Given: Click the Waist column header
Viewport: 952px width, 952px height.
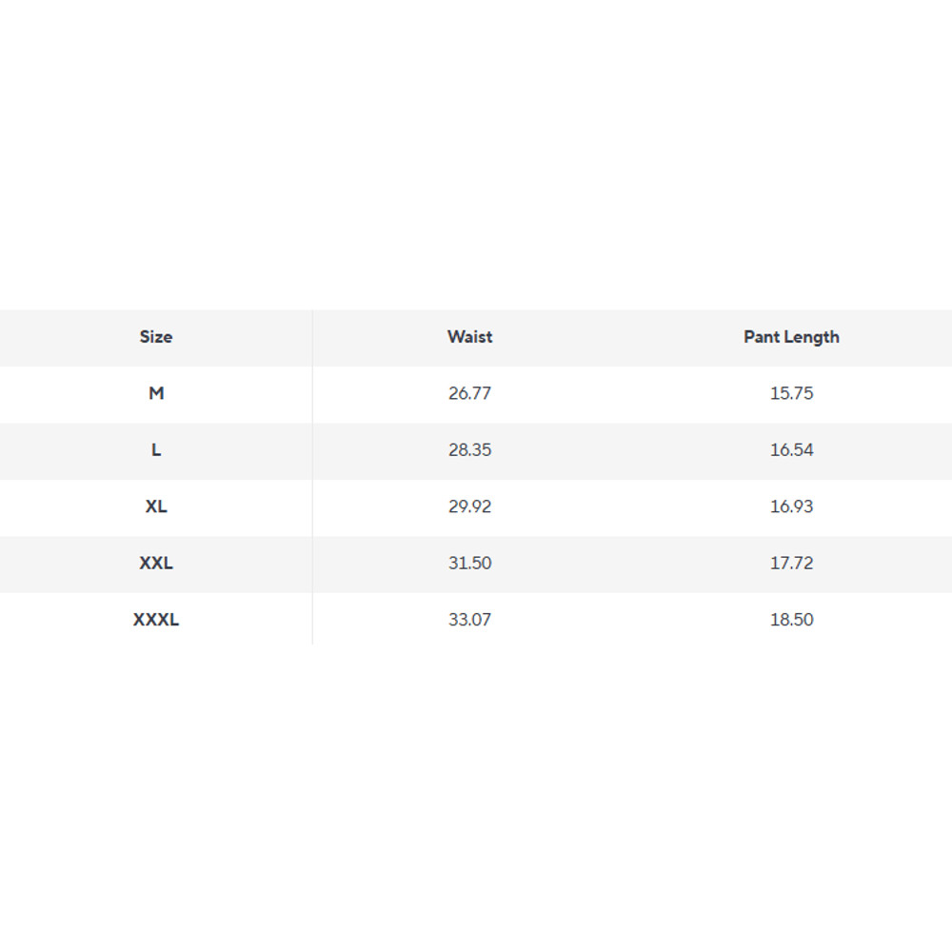Looking at the screenshot, I should 470,337.
